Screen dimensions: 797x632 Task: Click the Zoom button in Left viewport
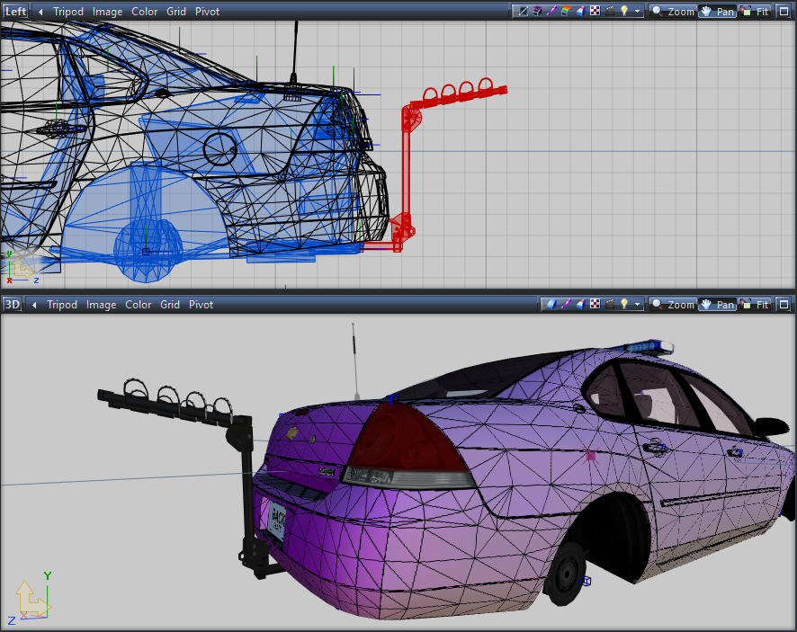pyautogui.click(x=674, y=12)
